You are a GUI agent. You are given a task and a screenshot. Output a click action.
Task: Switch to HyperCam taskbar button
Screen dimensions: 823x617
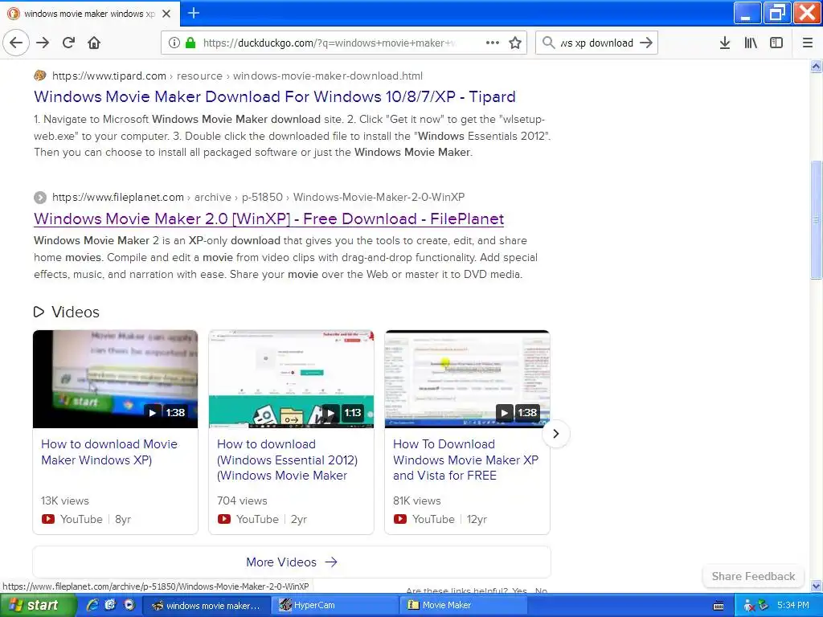click(335, 606)
